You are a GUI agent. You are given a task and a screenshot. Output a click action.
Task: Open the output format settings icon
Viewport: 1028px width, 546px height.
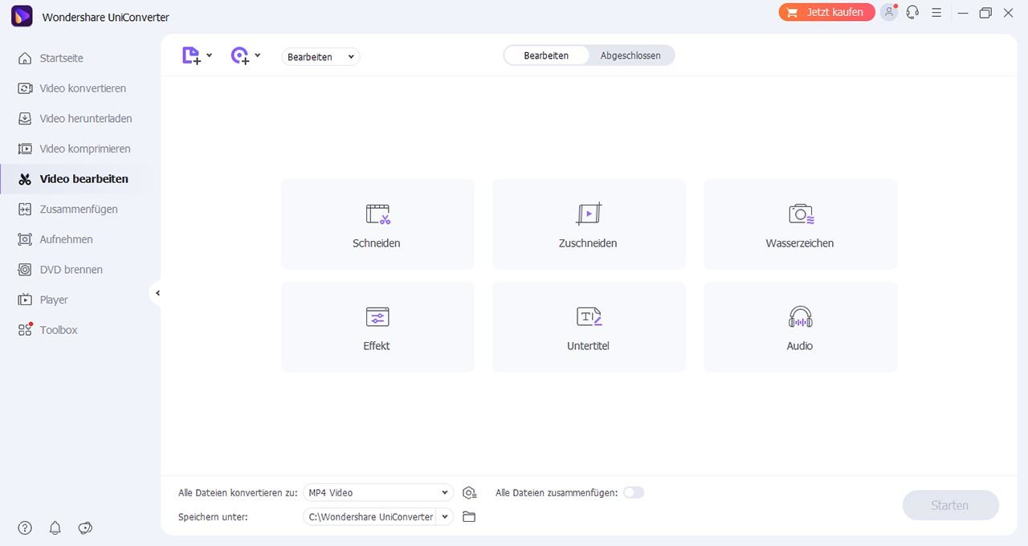pos(470,493)
